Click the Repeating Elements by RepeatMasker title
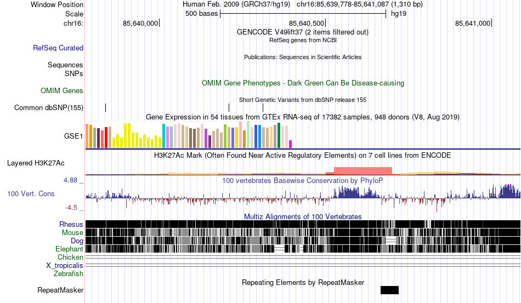This screenshot has width=521, height=303. 303,282
